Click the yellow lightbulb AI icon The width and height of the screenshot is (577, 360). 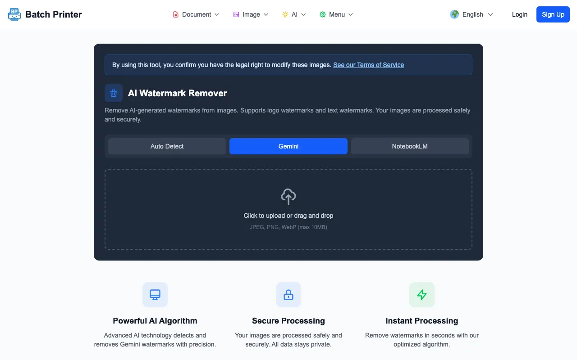pos(285,14)
